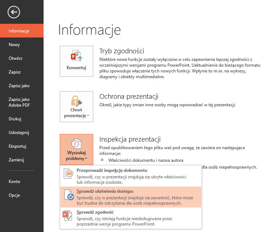
Task: Open Opcje settings
Action: tap(14, 195)
